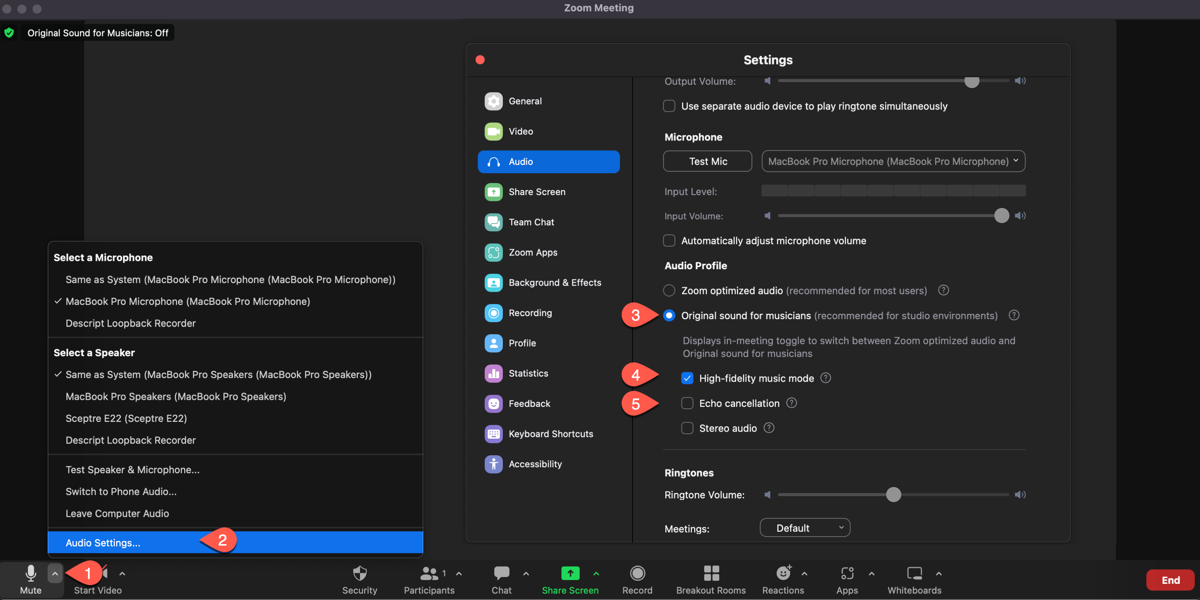Image resolution: width=1200 pixels, height=600 pixels.
Task: Open the Chat panel icon
Action: pyautogui.click(x=501, y=573)
